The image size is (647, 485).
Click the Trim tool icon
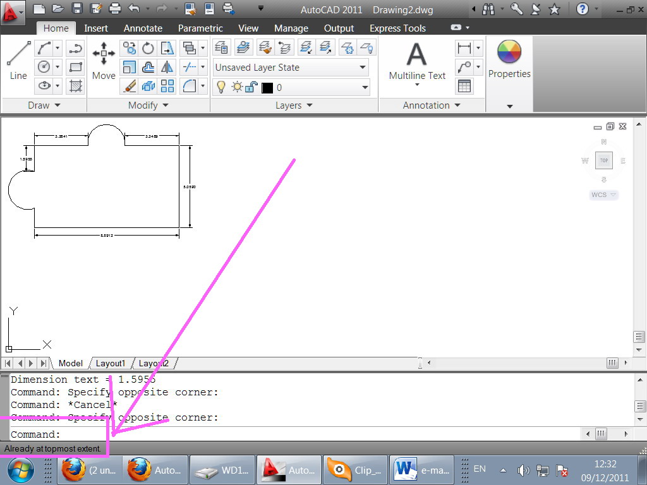coord(190,67)
